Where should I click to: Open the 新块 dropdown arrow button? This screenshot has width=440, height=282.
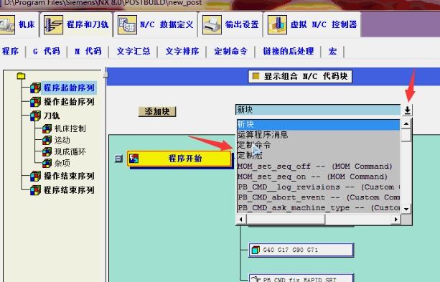[x=407, y=110]
